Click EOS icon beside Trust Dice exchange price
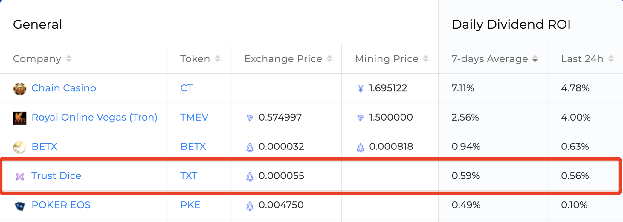 coord(250,176)
